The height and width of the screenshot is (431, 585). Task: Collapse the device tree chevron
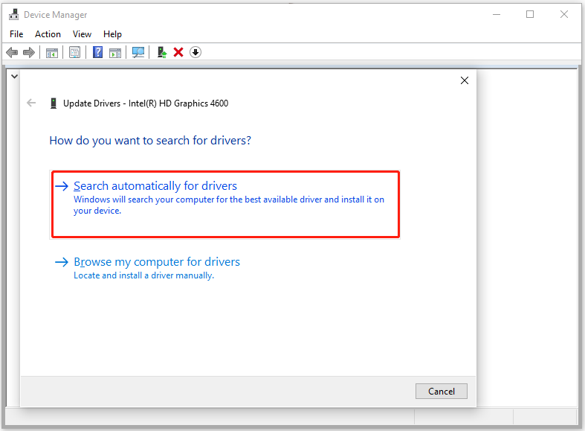click(x=15, y=77)
